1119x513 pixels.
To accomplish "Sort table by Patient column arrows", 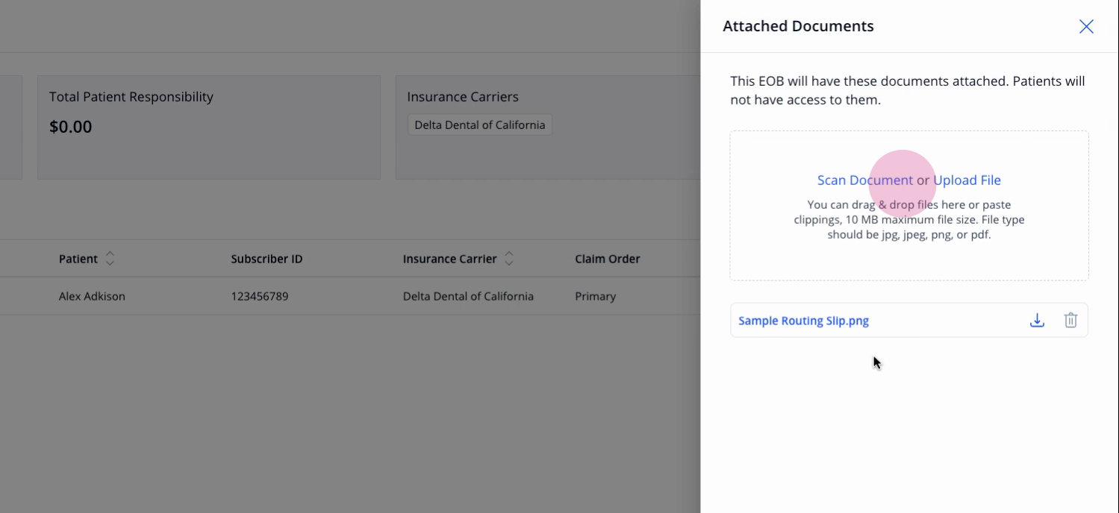I will pos(110,259).
